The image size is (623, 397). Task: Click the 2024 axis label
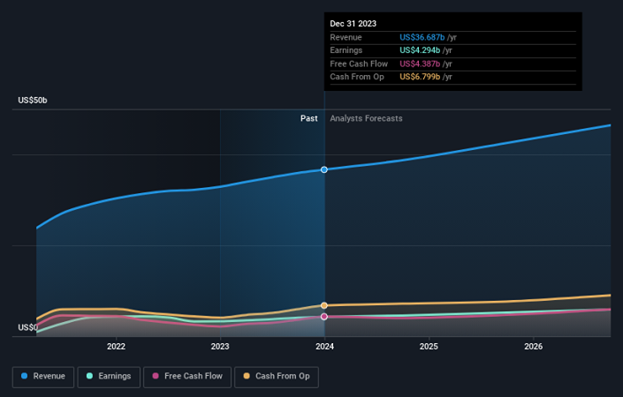click(x=324, y=347)
